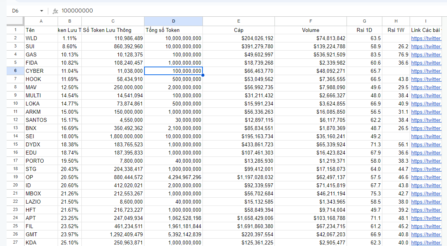Click 'Số Token Lưu Thông' header cell
Viewport: 447px width, 246px height.
click(x=113, y=30)
